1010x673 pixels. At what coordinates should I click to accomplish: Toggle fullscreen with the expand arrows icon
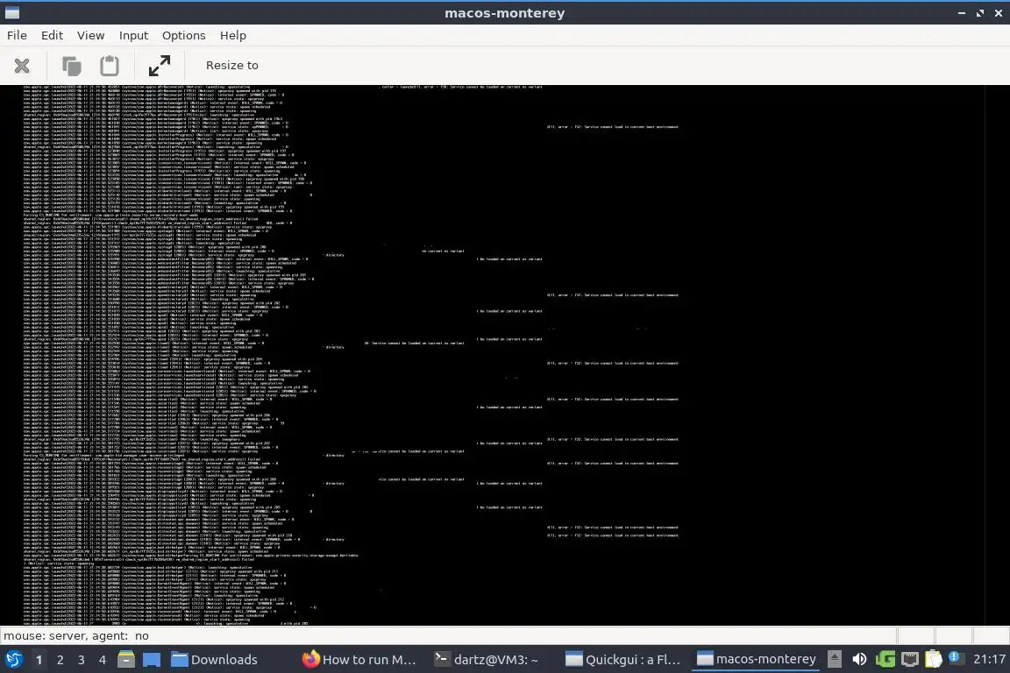(x=159, y=66)
